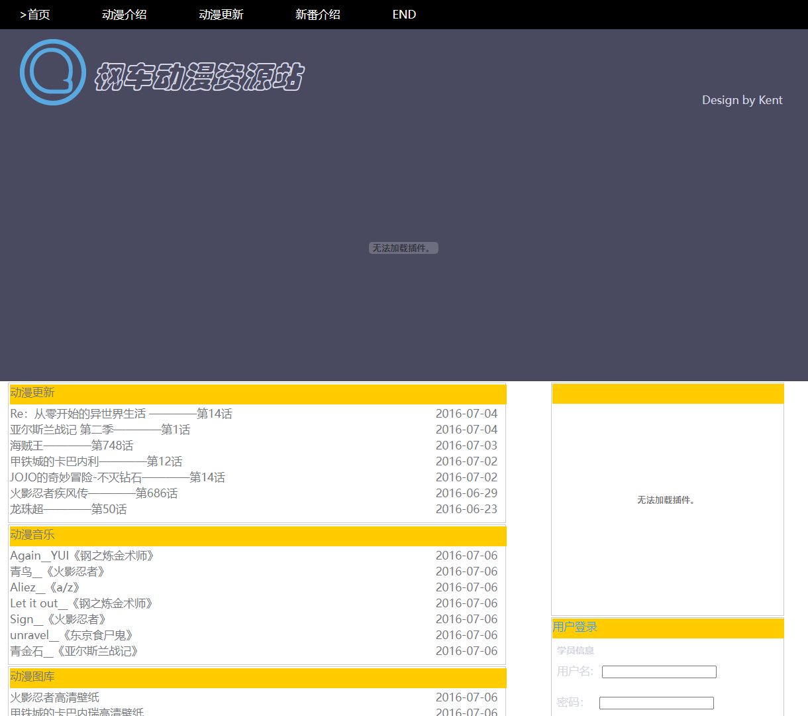
Task: Click the 海贼王 第748话 entry
Action: coord(72,446)
